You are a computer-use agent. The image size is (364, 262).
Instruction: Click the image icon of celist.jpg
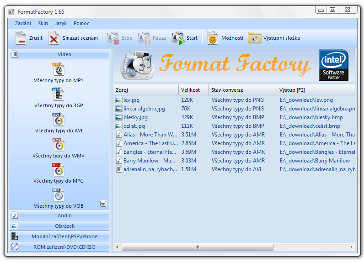point(118,126)
